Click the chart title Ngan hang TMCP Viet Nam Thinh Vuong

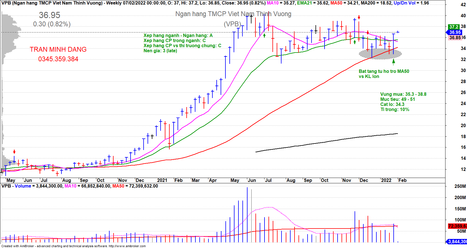point(233,14)
